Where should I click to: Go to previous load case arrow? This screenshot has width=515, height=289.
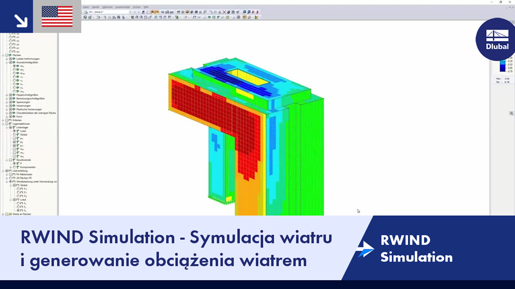135,12
